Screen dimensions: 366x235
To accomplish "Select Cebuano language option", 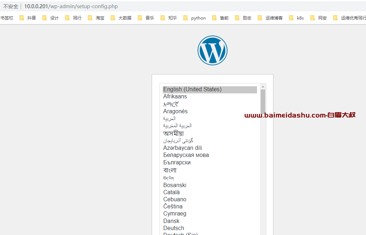I will 210,199.
